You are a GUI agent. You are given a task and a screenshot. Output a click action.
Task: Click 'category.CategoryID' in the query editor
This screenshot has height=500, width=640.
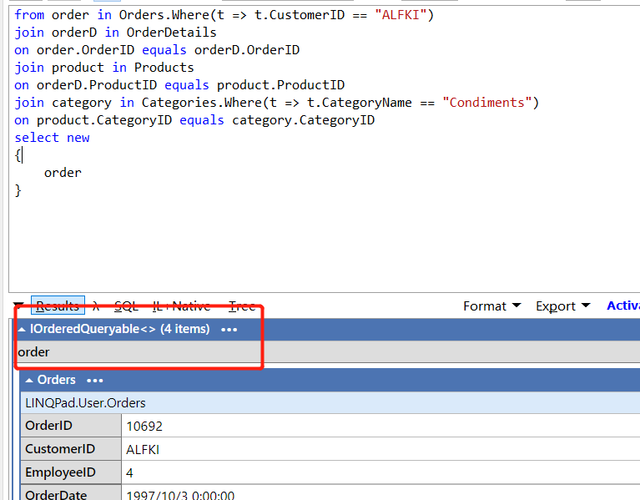pos(303,120)
